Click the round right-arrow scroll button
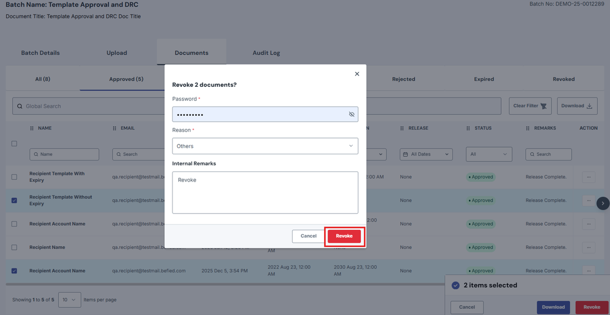Screen dimensions: 610x315 point(603,203)
